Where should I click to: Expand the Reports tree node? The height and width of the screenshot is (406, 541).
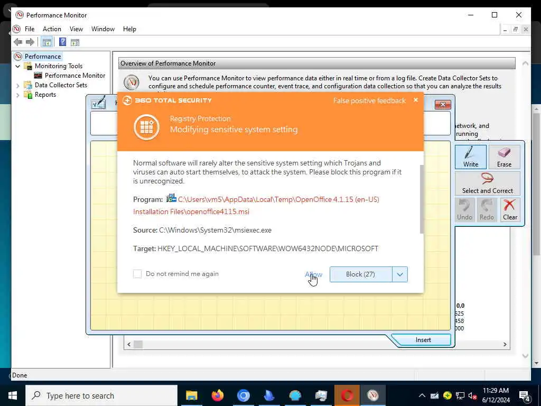(x=18, y=95)
